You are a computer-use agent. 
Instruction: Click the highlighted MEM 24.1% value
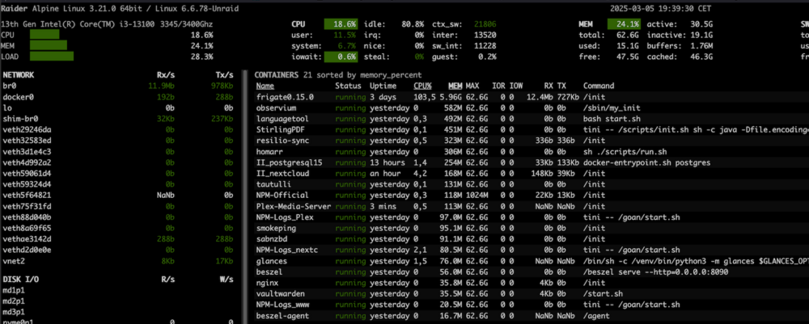[624, 24]
